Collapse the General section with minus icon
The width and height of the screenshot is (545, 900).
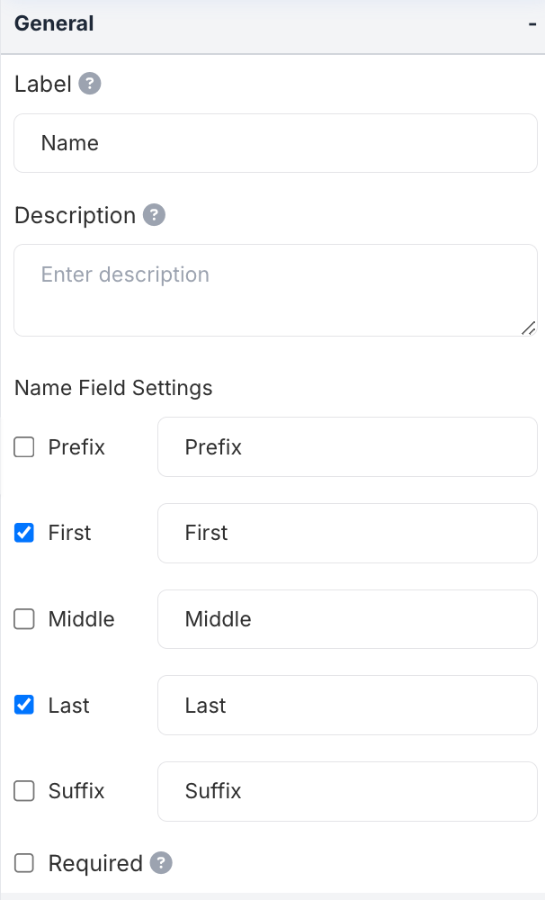pos(532,25)
